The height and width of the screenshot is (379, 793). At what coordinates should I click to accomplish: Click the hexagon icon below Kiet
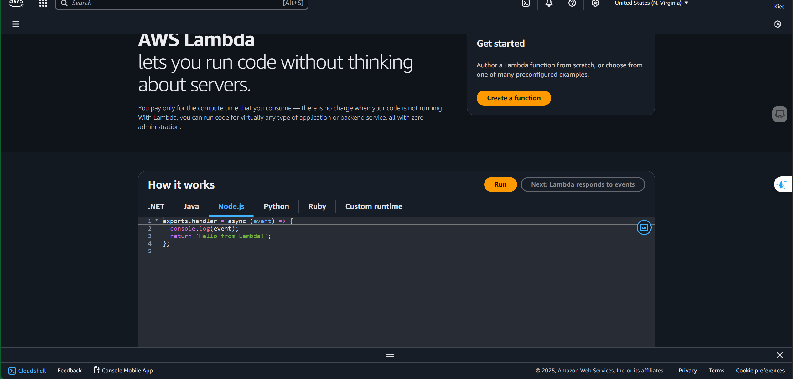pos(778,24)
